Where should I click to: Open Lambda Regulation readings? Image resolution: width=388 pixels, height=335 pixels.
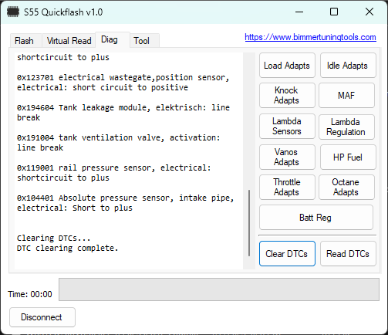coord(346,127)
